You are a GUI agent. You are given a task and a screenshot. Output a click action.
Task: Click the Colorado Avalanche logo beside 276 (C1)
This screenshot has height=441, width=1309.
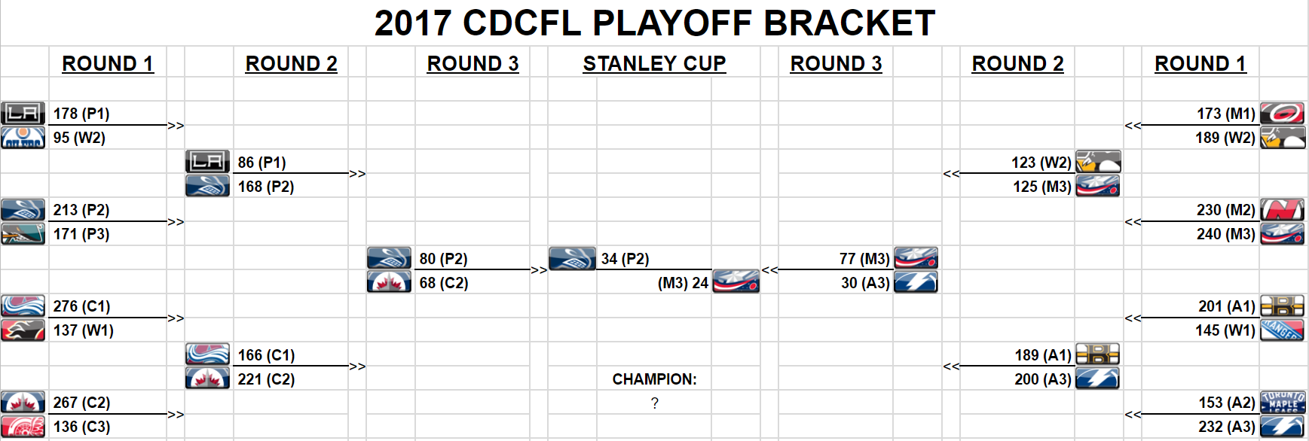pos(23,306)
